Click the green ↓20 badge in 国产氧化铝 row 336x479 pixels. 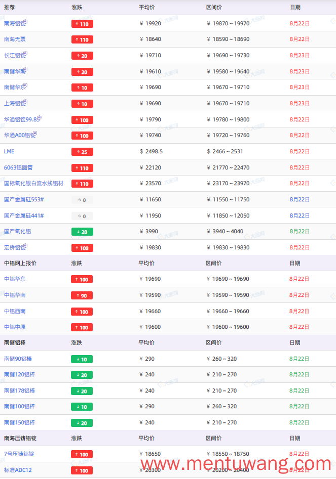tap(82, 232)
